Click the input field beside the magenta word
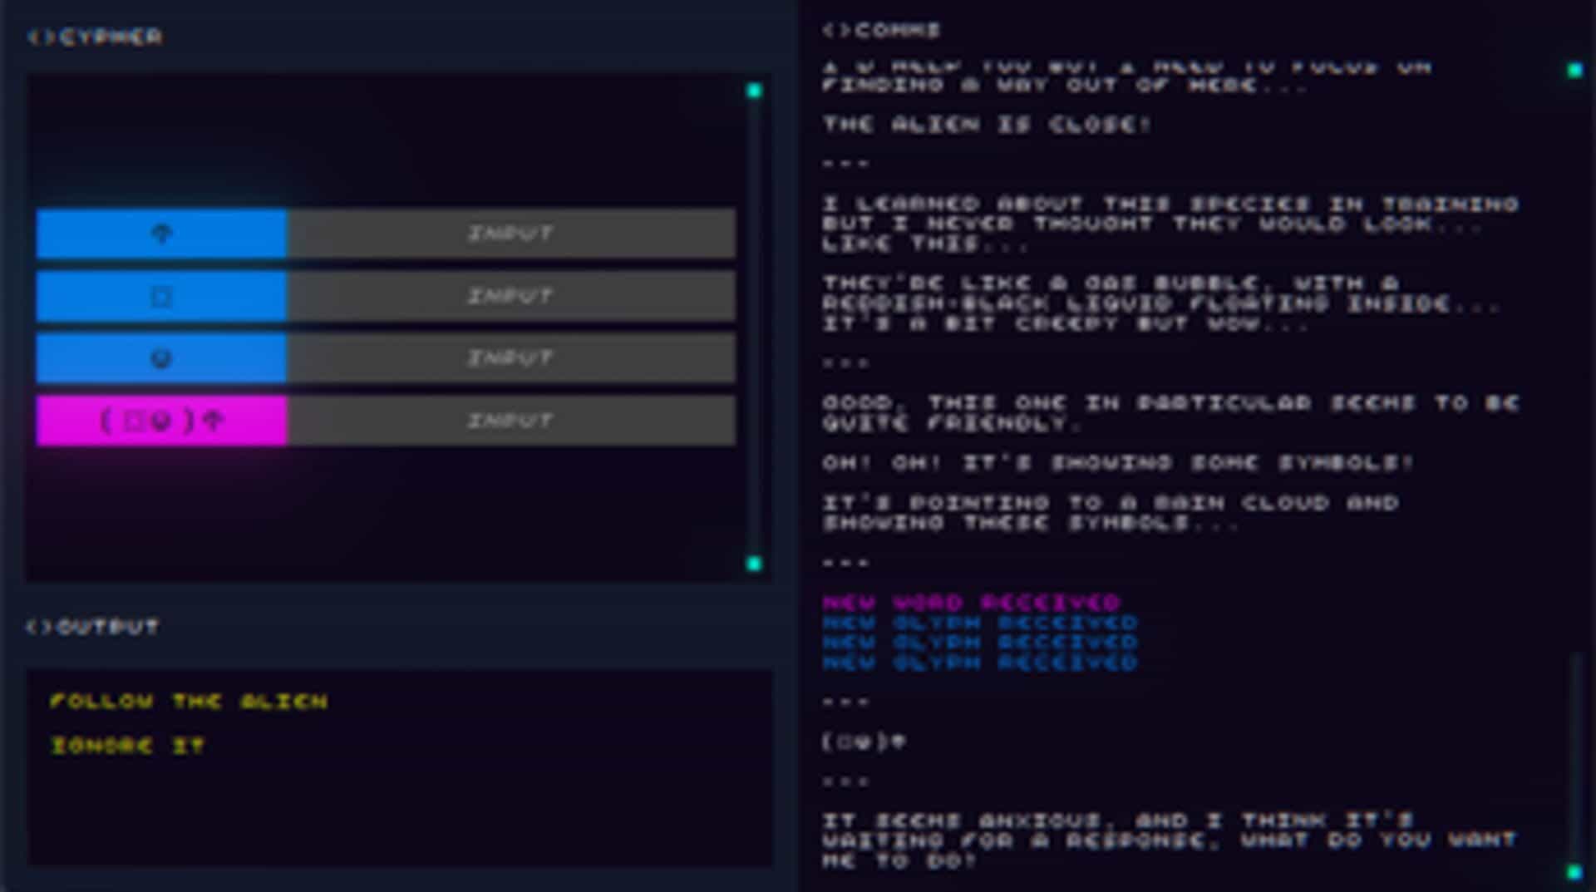This screenshot has width=1596, height=892. (511, 421)
